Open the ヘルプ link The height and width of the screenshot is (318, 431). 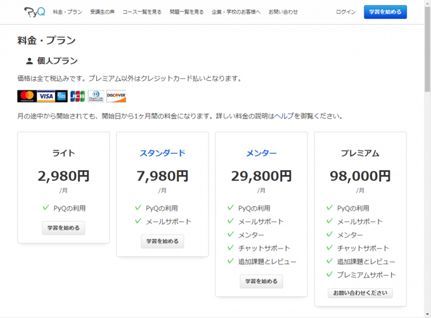pyautogui.click(x=284, y=116)
